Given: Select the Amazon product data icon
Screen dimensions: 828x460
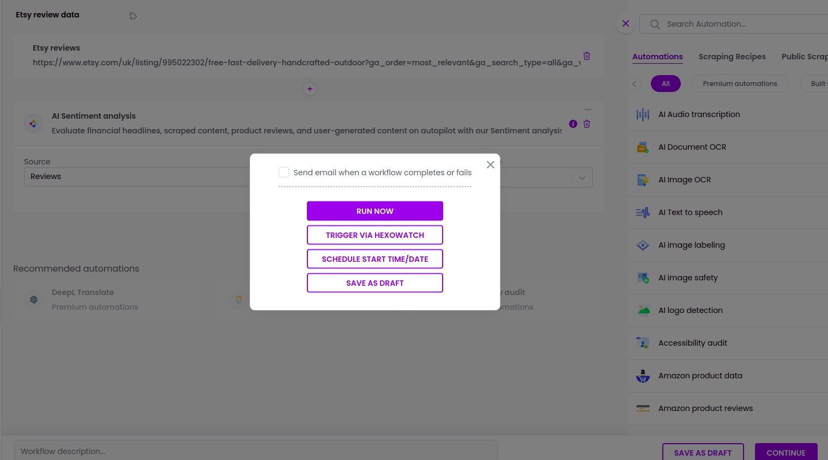Looking at the screenshot, I should pyautogui.click(x=643, y=376).
